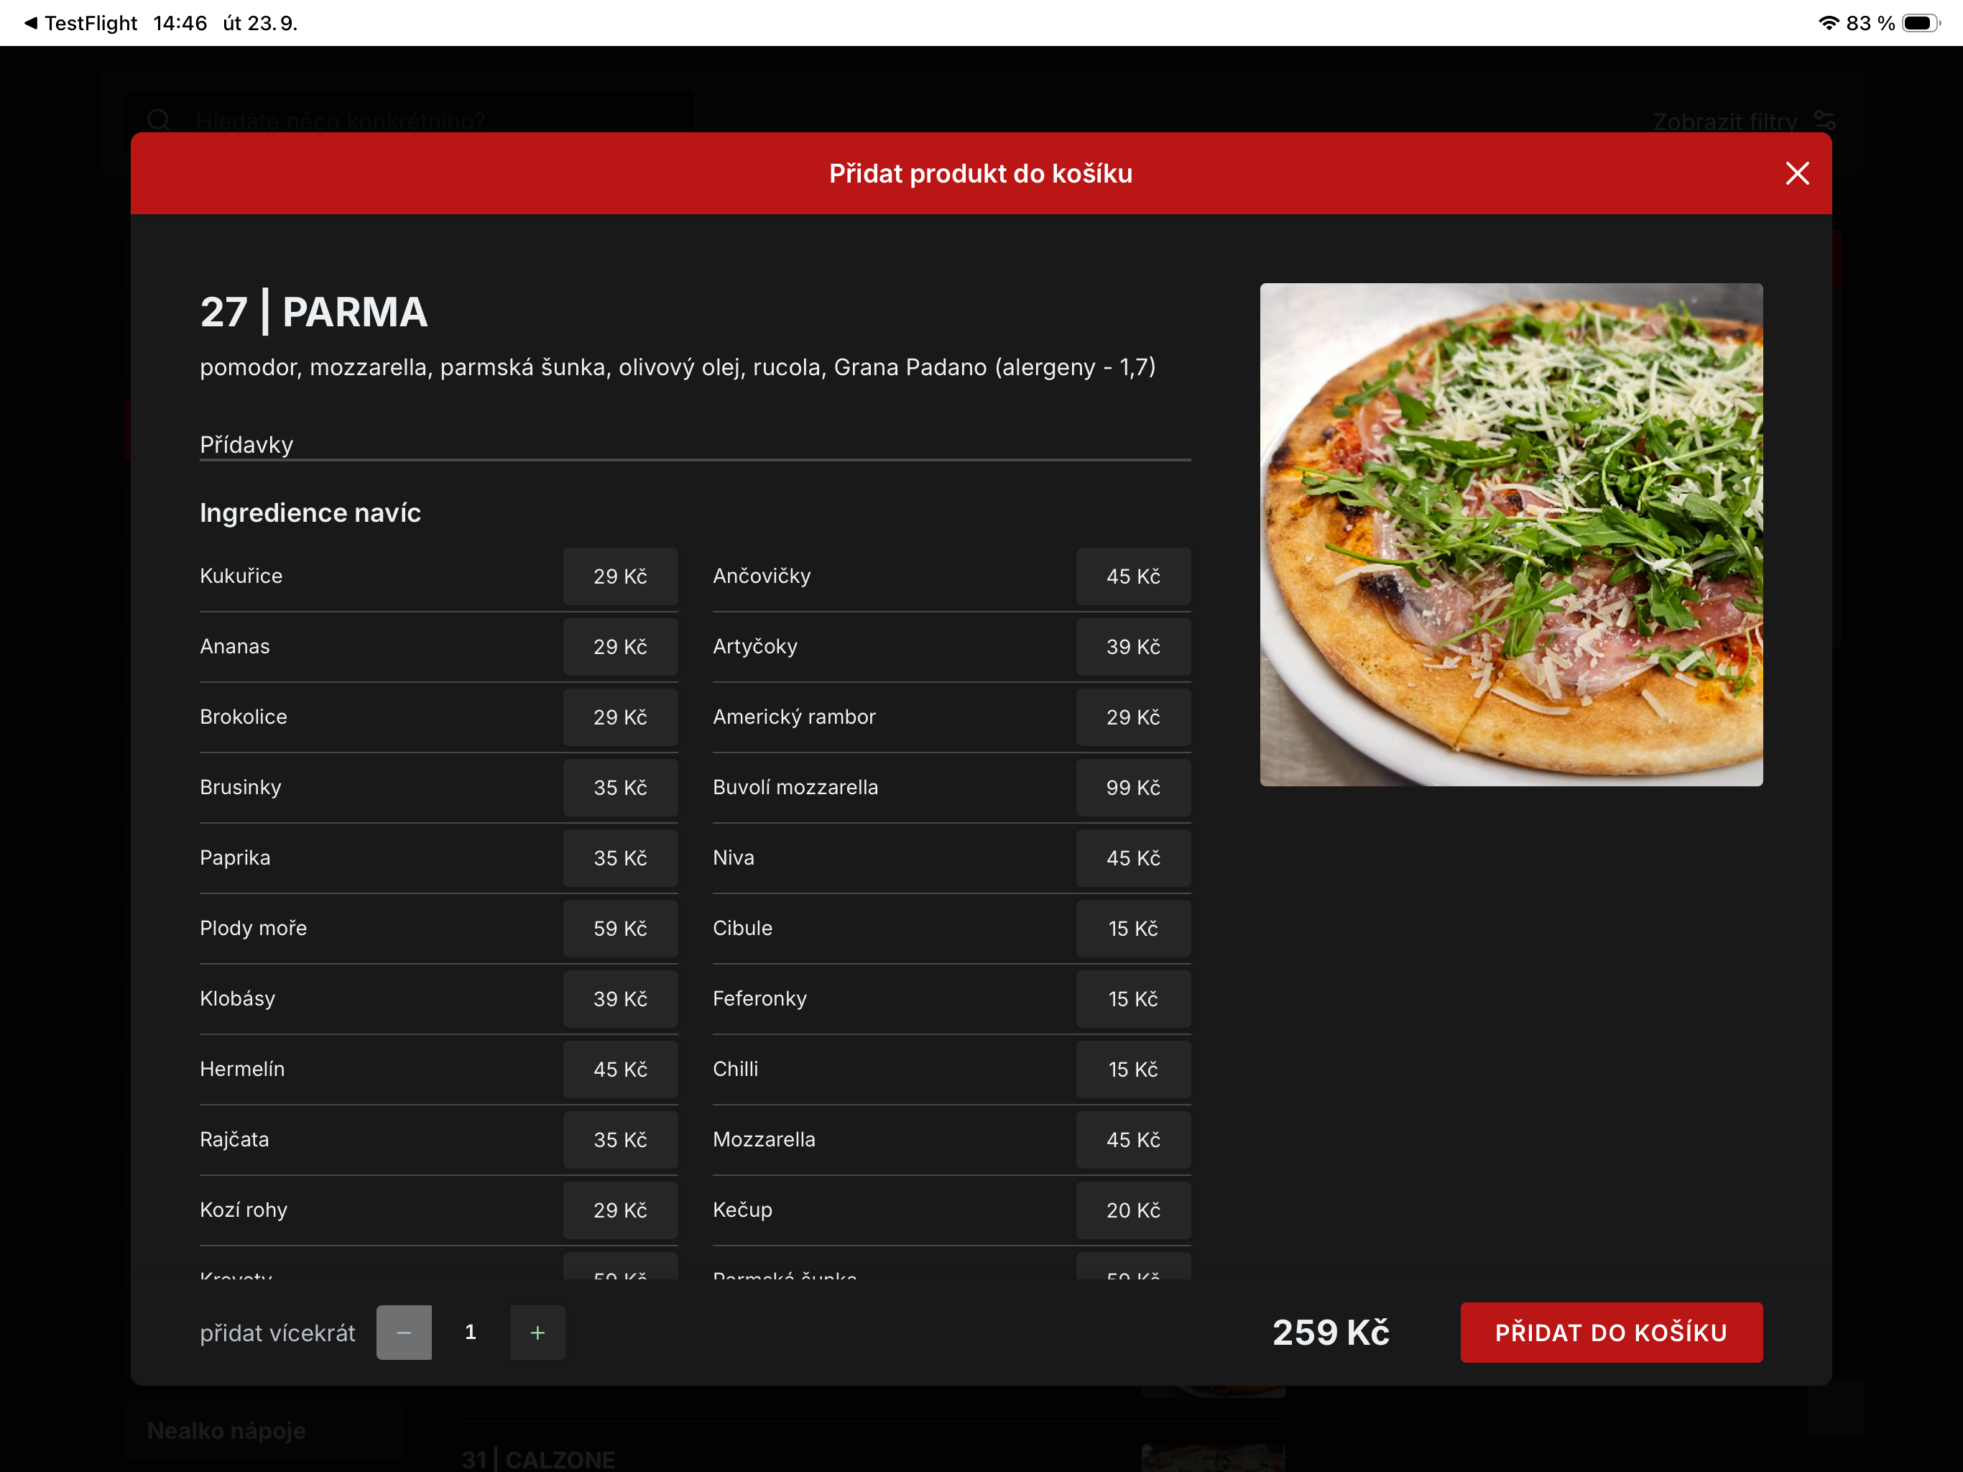Screen dimensions: 1963x1472
Task: Add Cibule for 15 Kč
Action: pos(1133,928)
